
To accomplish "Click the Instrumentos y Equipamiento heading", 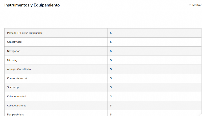I will coord(32,5).
